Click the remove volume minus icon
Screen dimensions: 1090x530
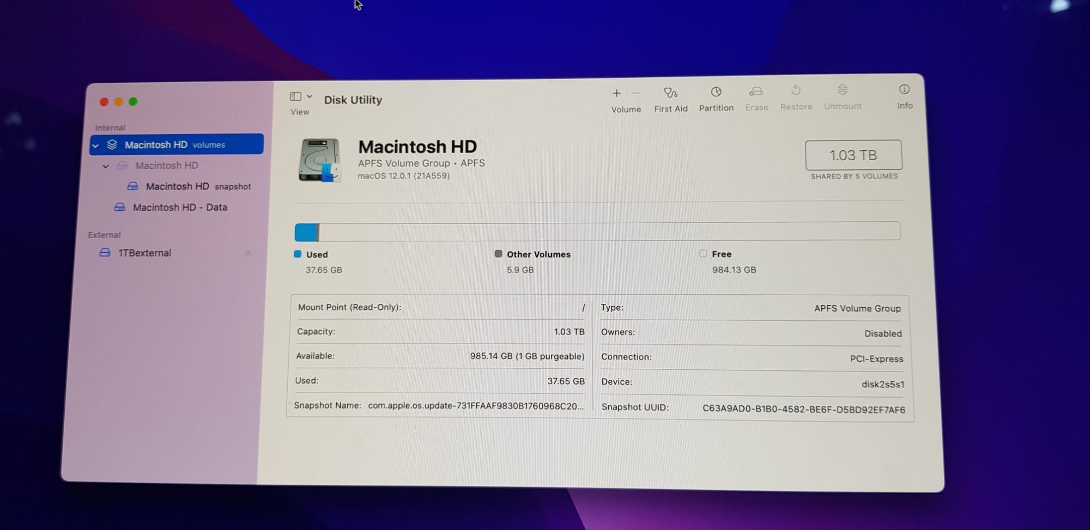(x=635, y=94)
